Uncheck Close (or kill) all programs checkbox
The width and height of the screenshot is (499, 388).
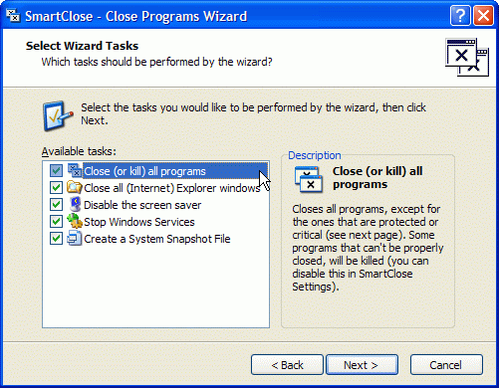coord(56,171)
